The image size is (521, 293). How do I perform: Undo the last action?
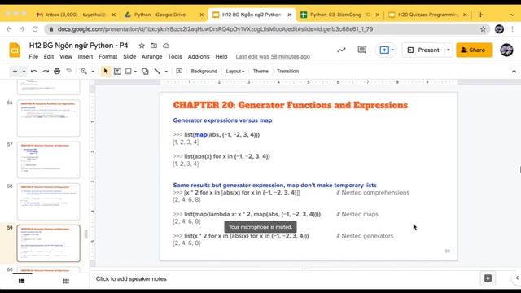[34, 71]
